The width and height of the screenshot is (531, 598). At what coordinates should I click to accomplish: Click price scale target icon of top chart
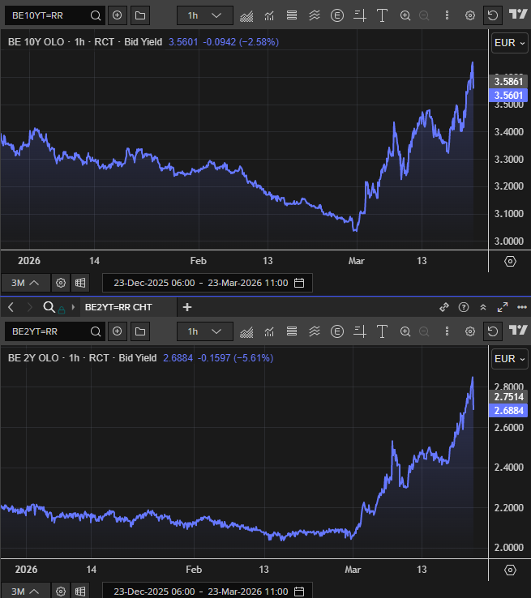[x=510, y=261]
